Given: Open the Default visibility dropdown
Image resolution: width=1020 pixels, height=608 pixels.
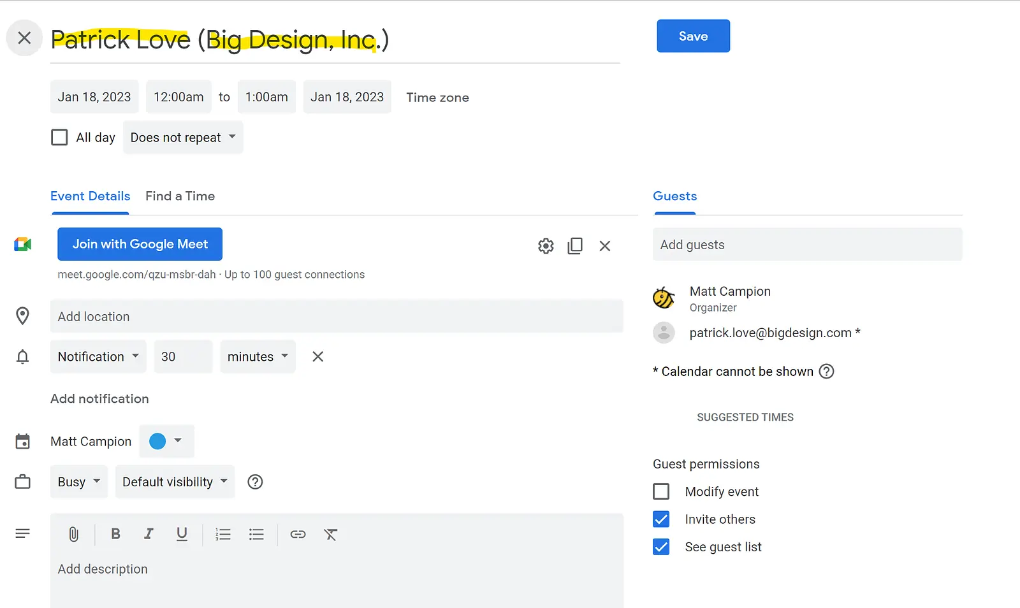Looking at the screenshot, I should click(x=175, y=482).
